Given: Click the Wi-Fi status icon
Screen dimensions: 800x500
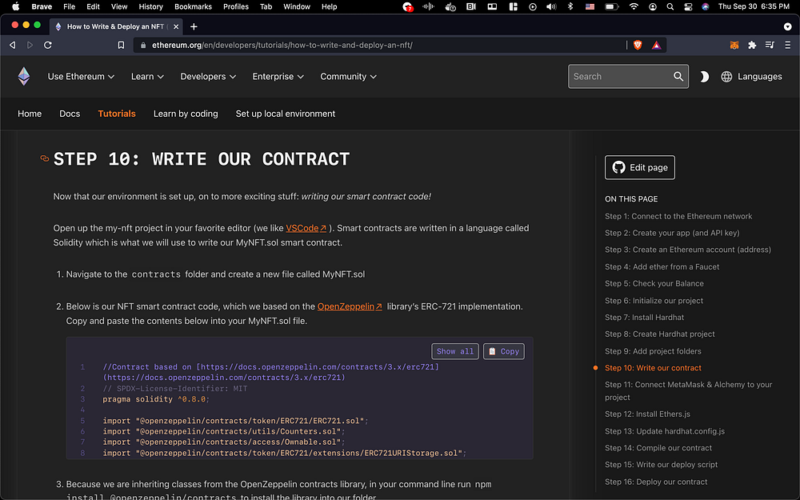Looking at the screenshot, I should tap(634, 6).
